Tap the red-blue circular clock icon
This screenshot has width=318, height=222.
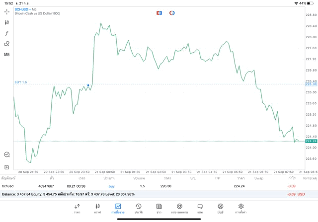point(172,13)
